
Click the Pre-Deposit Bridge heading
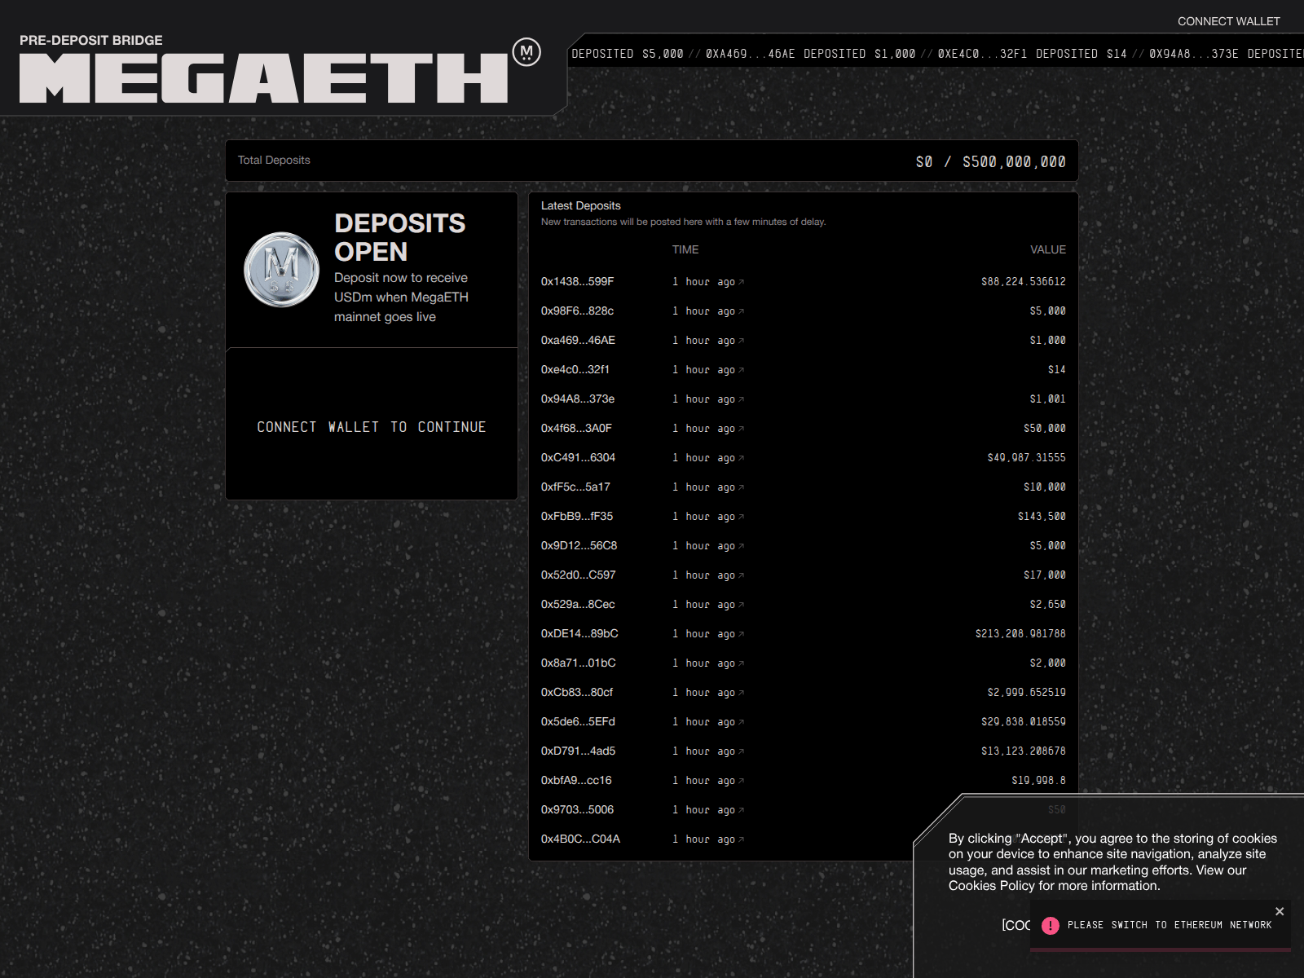coord(91,40)
